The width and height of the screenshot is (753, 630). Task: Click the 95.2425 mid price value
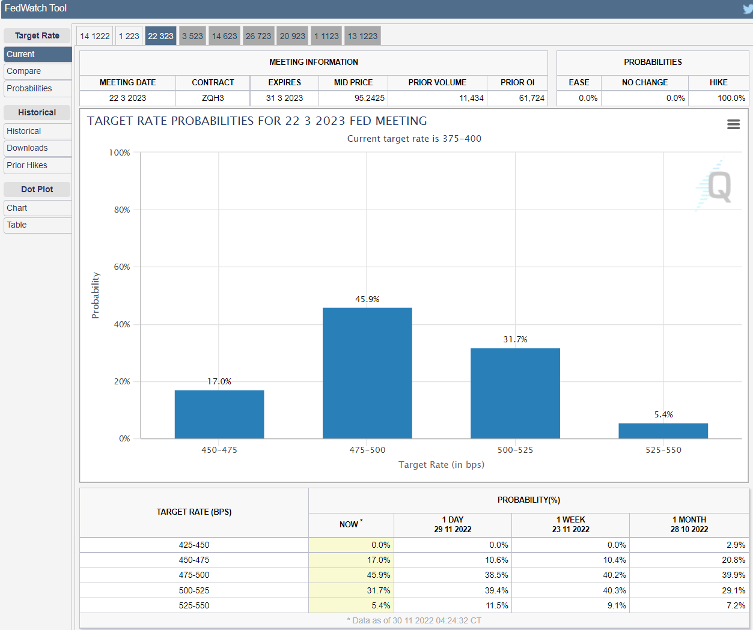[353, 98]
